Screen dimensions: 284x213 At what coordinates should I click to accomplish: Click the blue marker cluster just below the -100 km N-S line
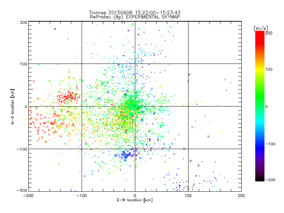click(x=125, y=155)
